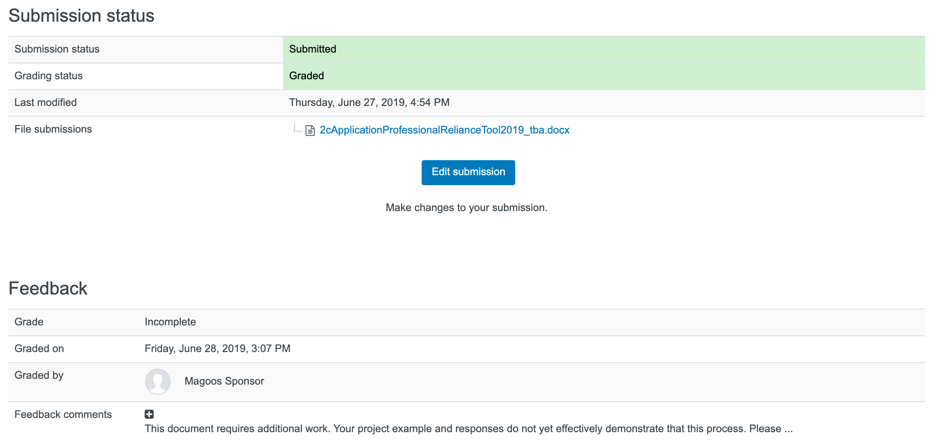Click the Last modified row label

(46, 103)
